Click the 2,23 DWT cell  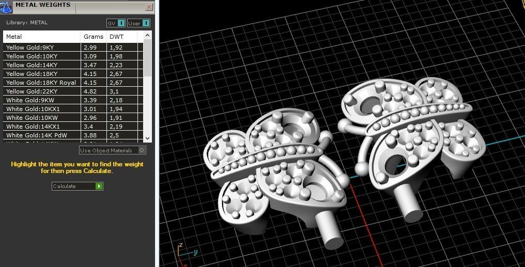pos(122,65)
